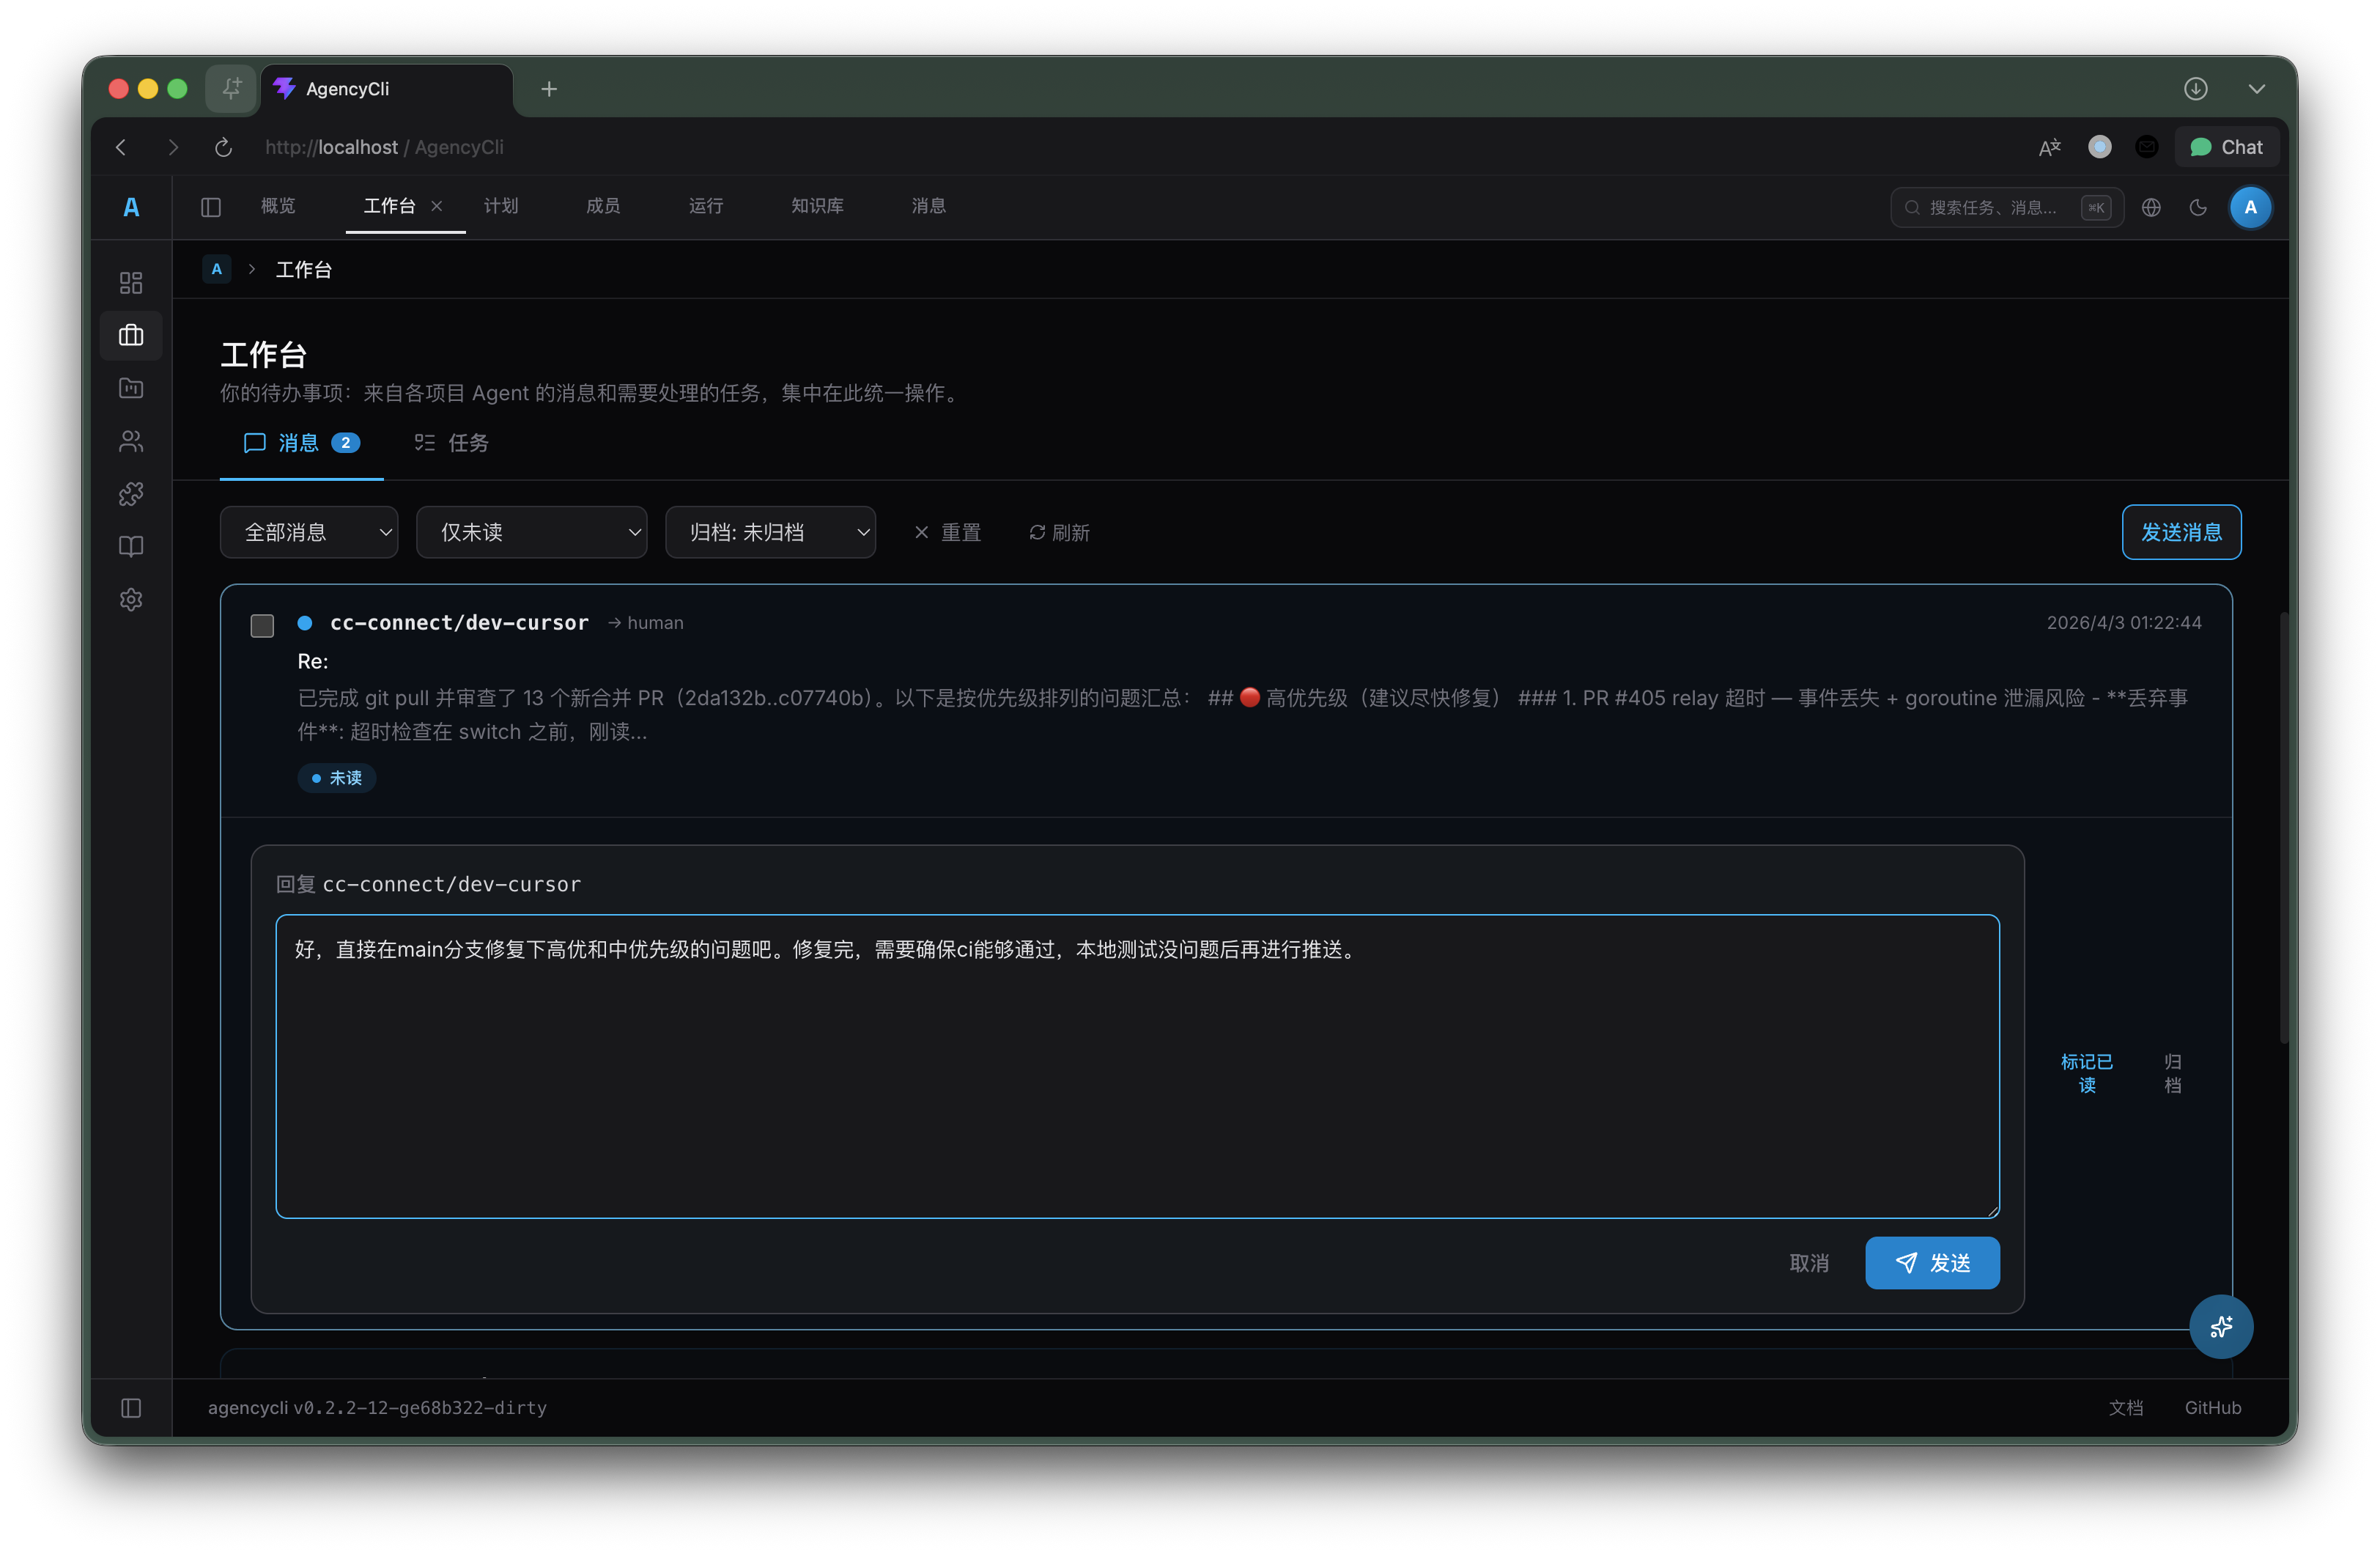
Task: Open settings gear in sidebar
Action: 131,600
